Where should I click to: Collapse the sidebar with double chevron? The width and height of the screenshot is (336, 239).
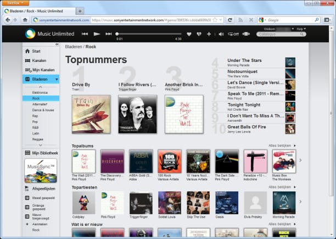pyautogui.click(x=57, y=44)
